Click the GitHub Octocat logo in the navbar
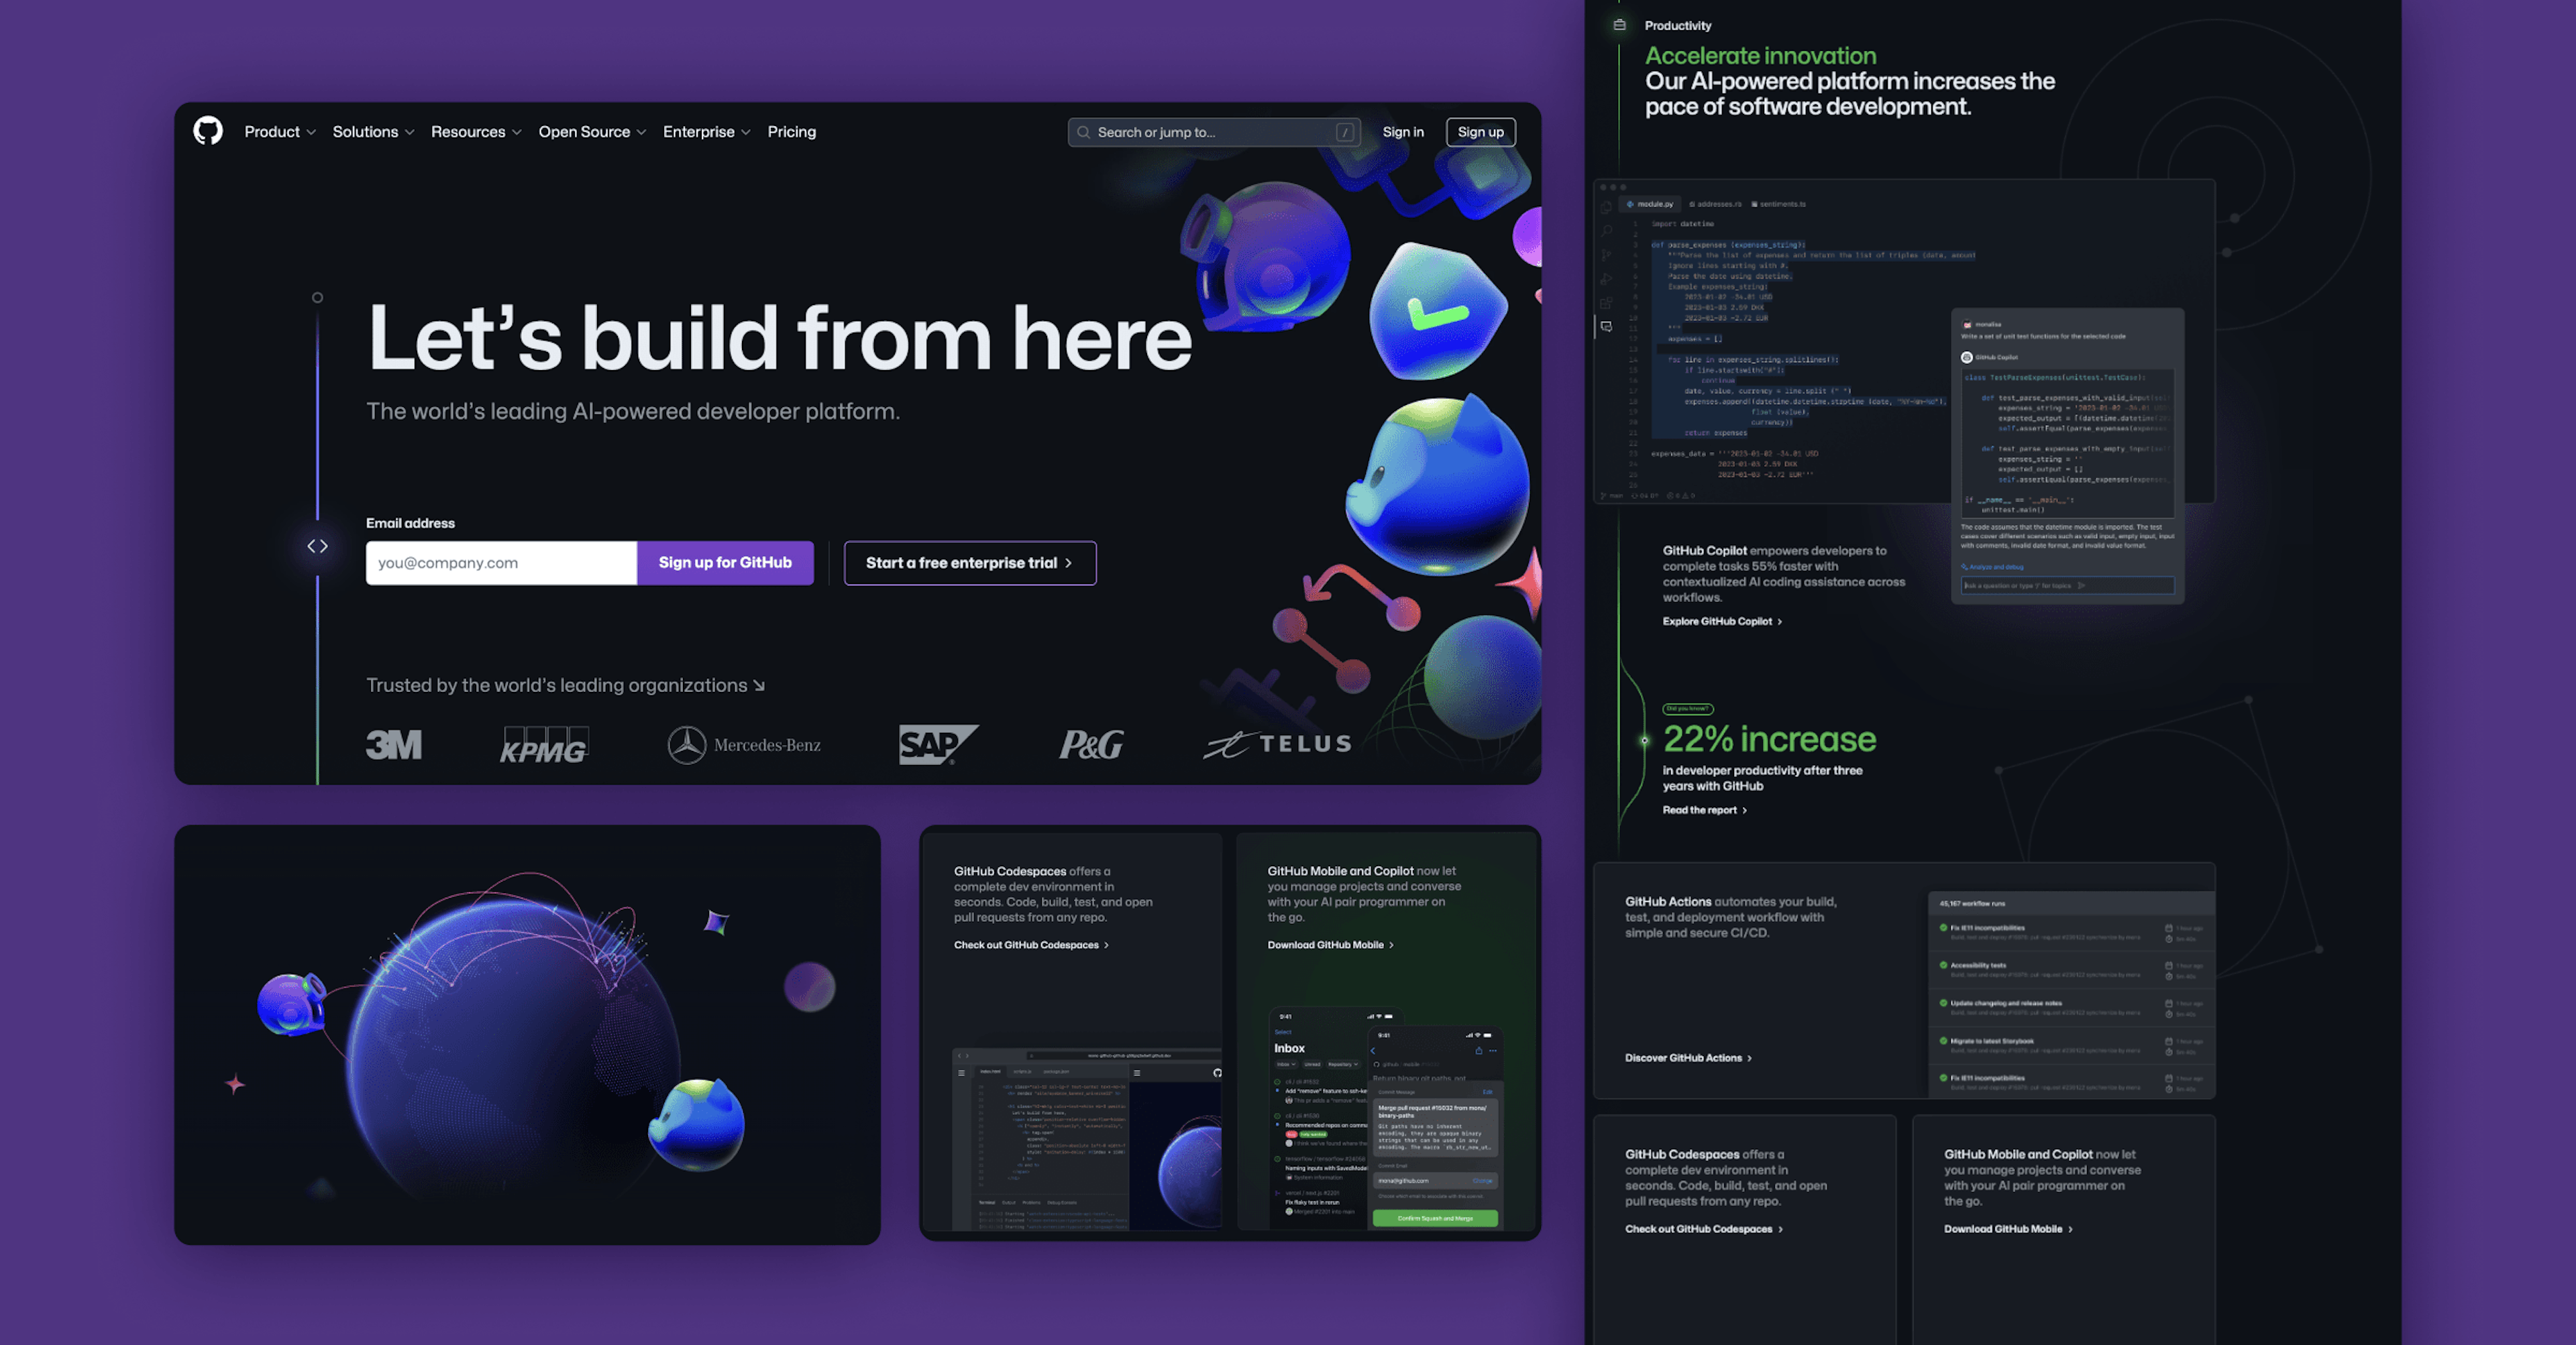Image resolution: width=2576 pixels, height=1345 pixels. [x=208, y=131]
